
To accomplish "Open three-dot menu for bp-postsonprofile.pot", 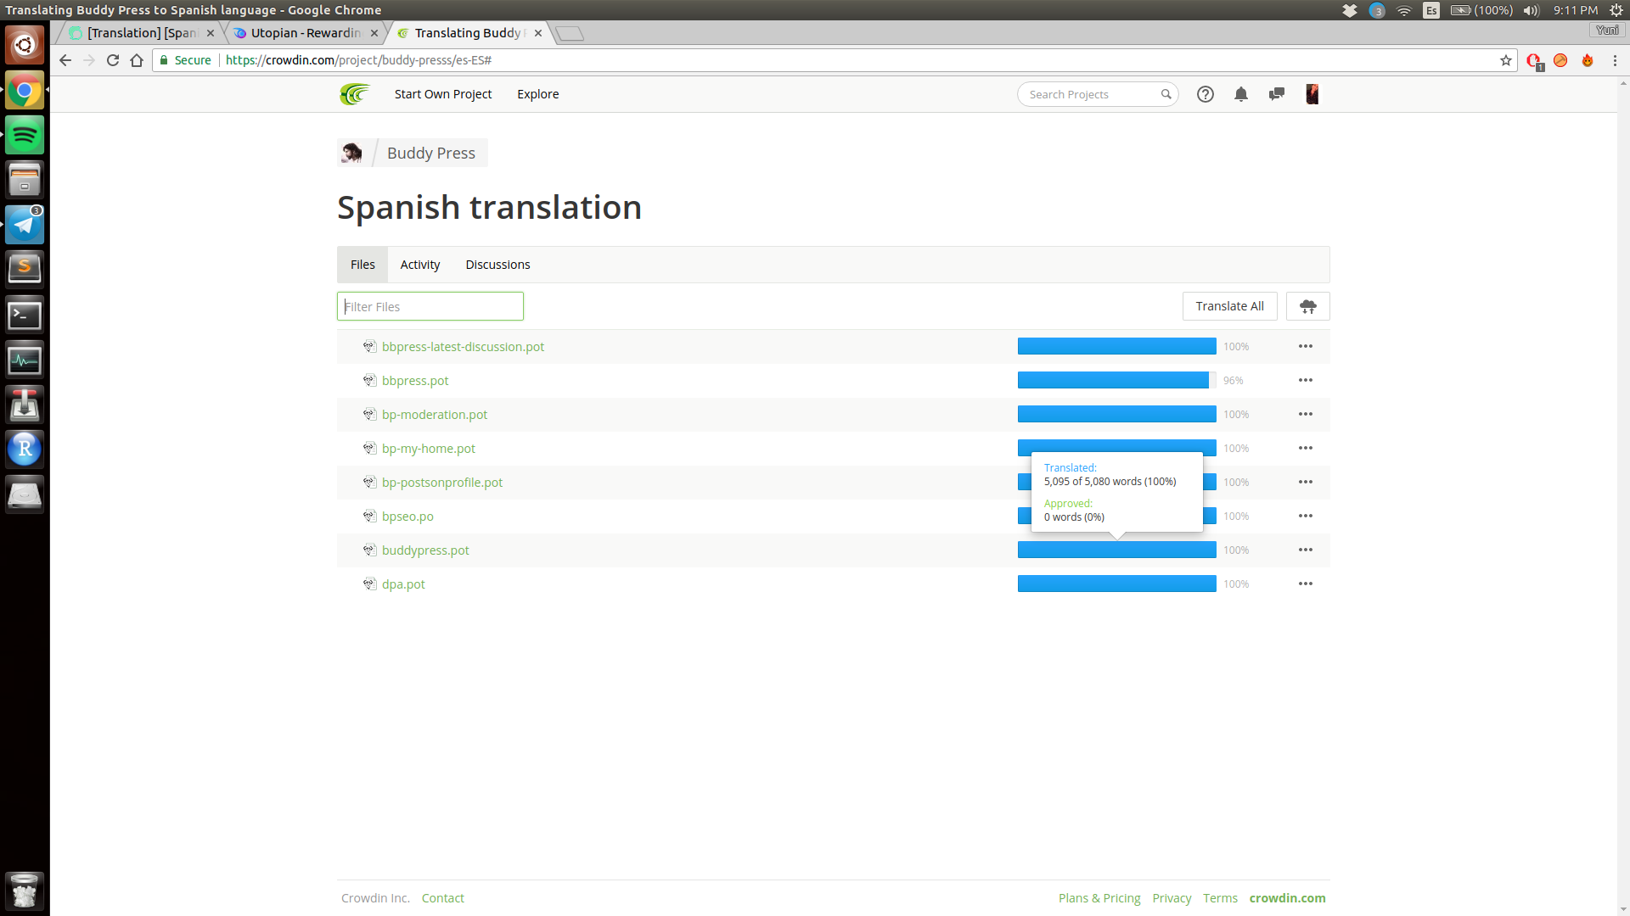I will [x=1306, y=482].
